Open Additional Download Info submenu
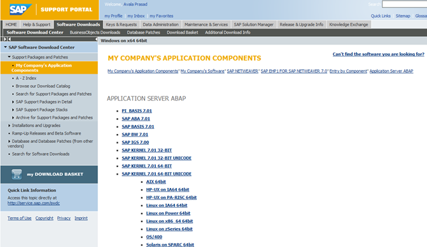This screenshot has width=427, height=247. [228, 32]
